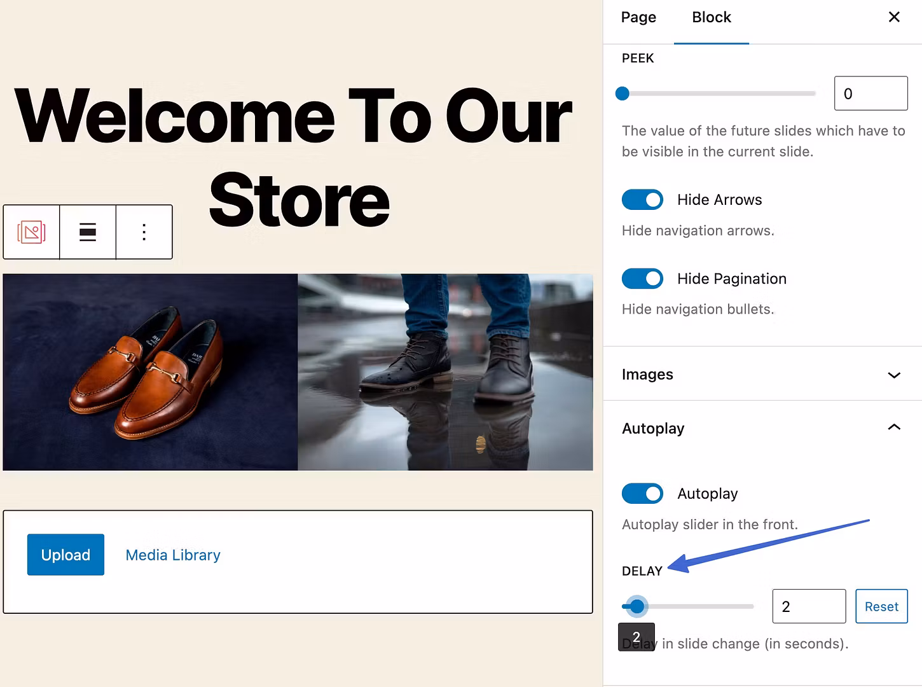This screenshot has width=922, height=687.
Task: Open the Media Library link
Action: 173,555
